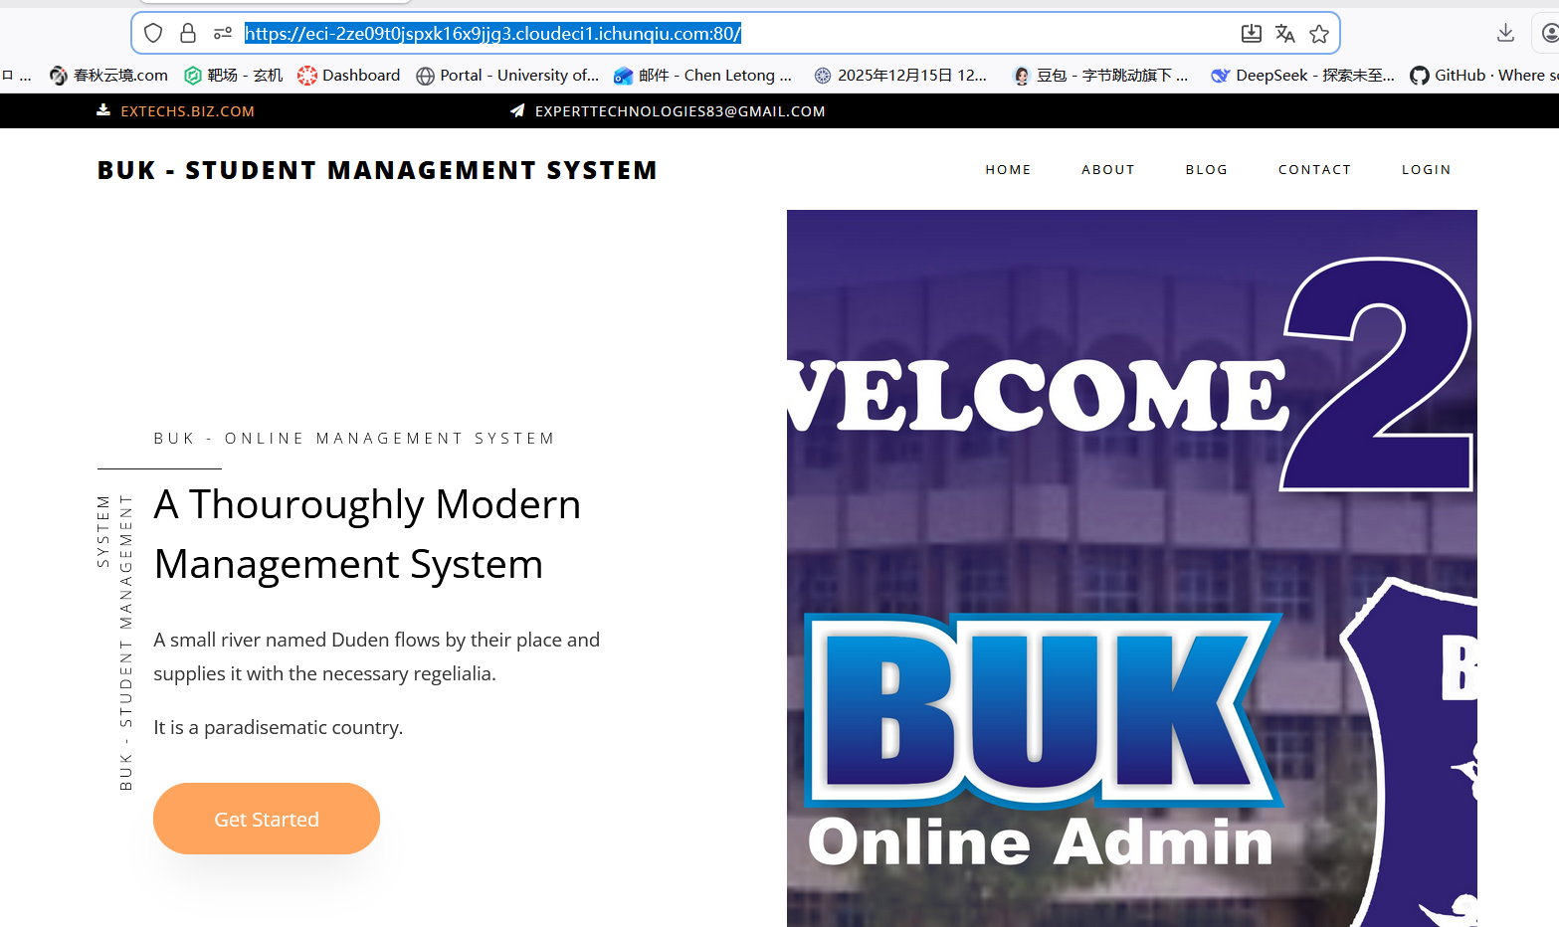Select the URL in the address bar
The width and height of the screenshot is (1559, 927).
(492, 34)
